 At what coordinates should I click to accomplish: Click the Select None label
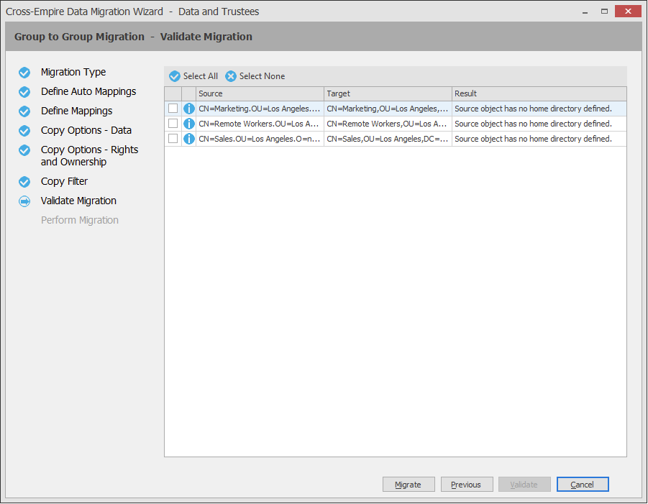(x=262, y=76)
